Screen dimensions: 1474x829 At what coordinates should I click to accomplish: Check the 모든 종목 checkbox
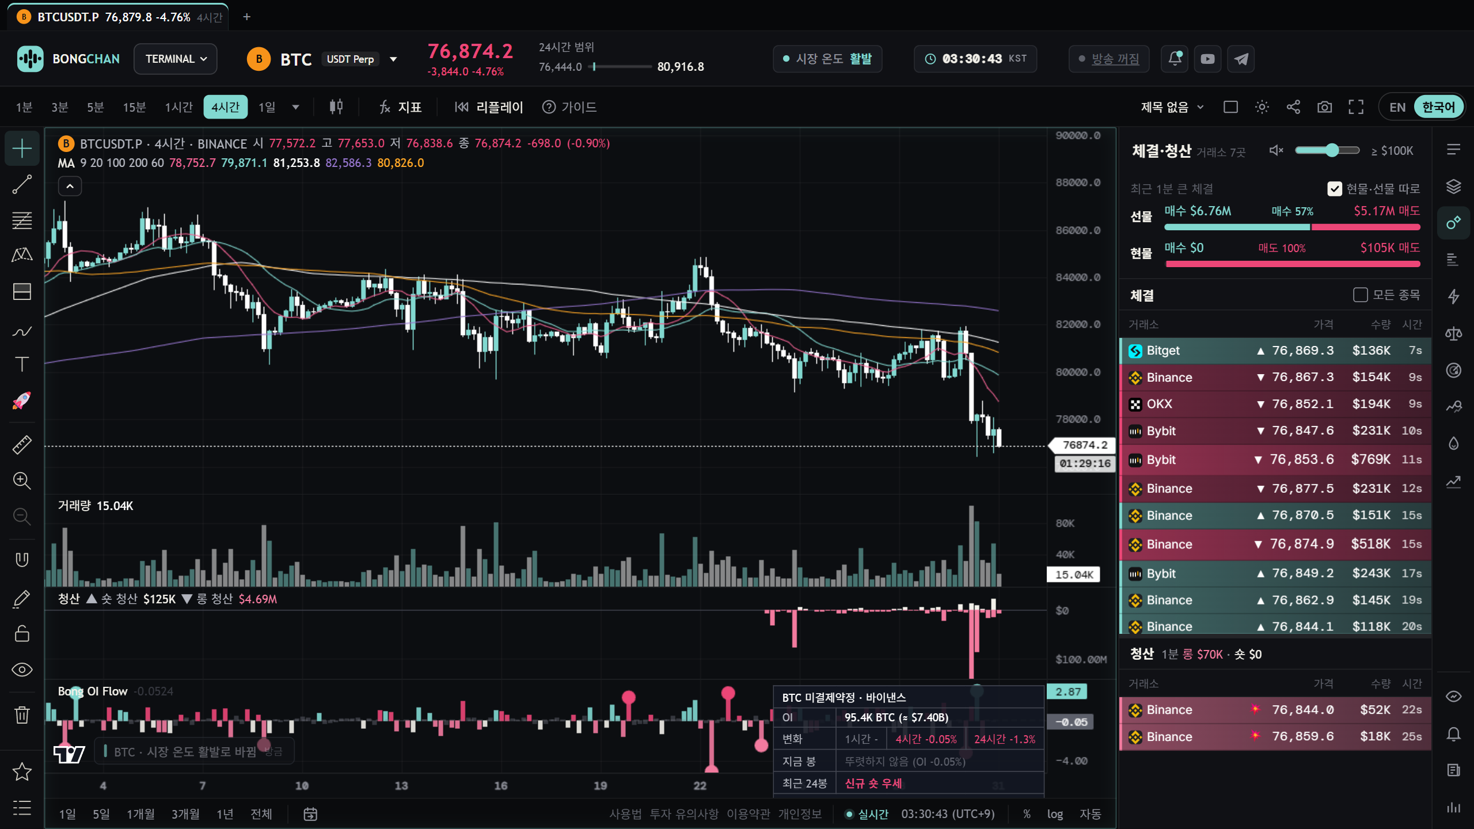pos(1360,295)
